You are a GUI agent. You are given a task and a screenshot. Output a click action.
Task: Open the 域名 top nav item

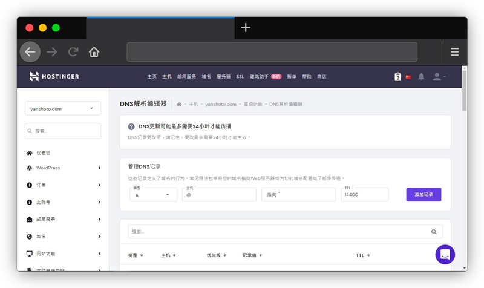point(206,77)
